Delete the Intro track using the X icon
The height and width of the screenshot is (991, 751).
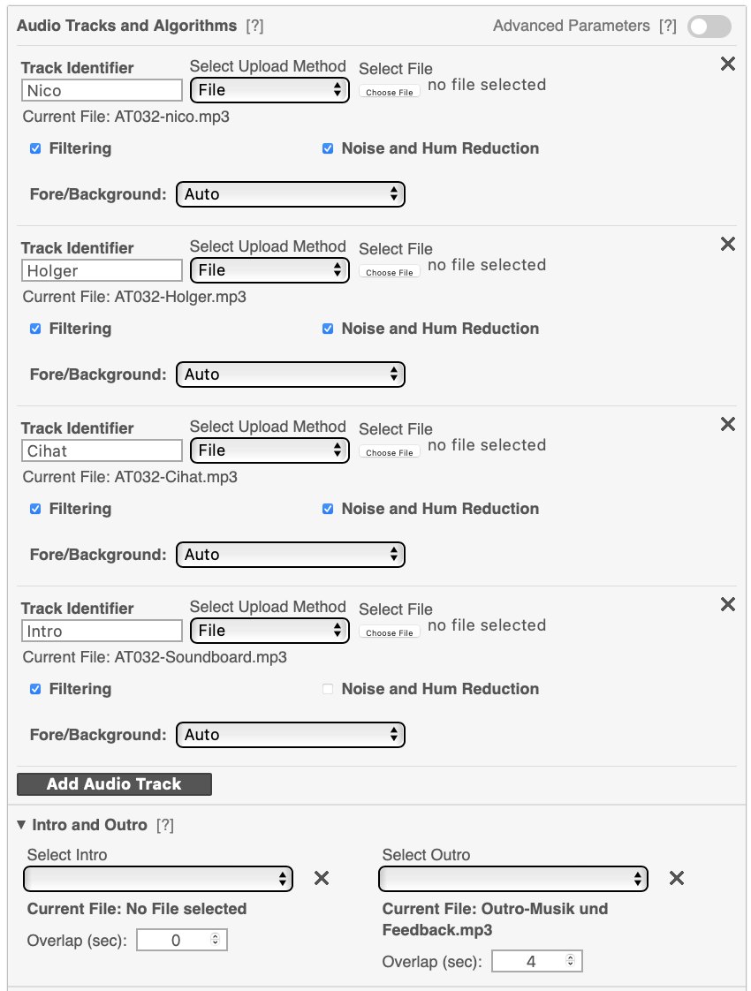(x=728, y=603)
